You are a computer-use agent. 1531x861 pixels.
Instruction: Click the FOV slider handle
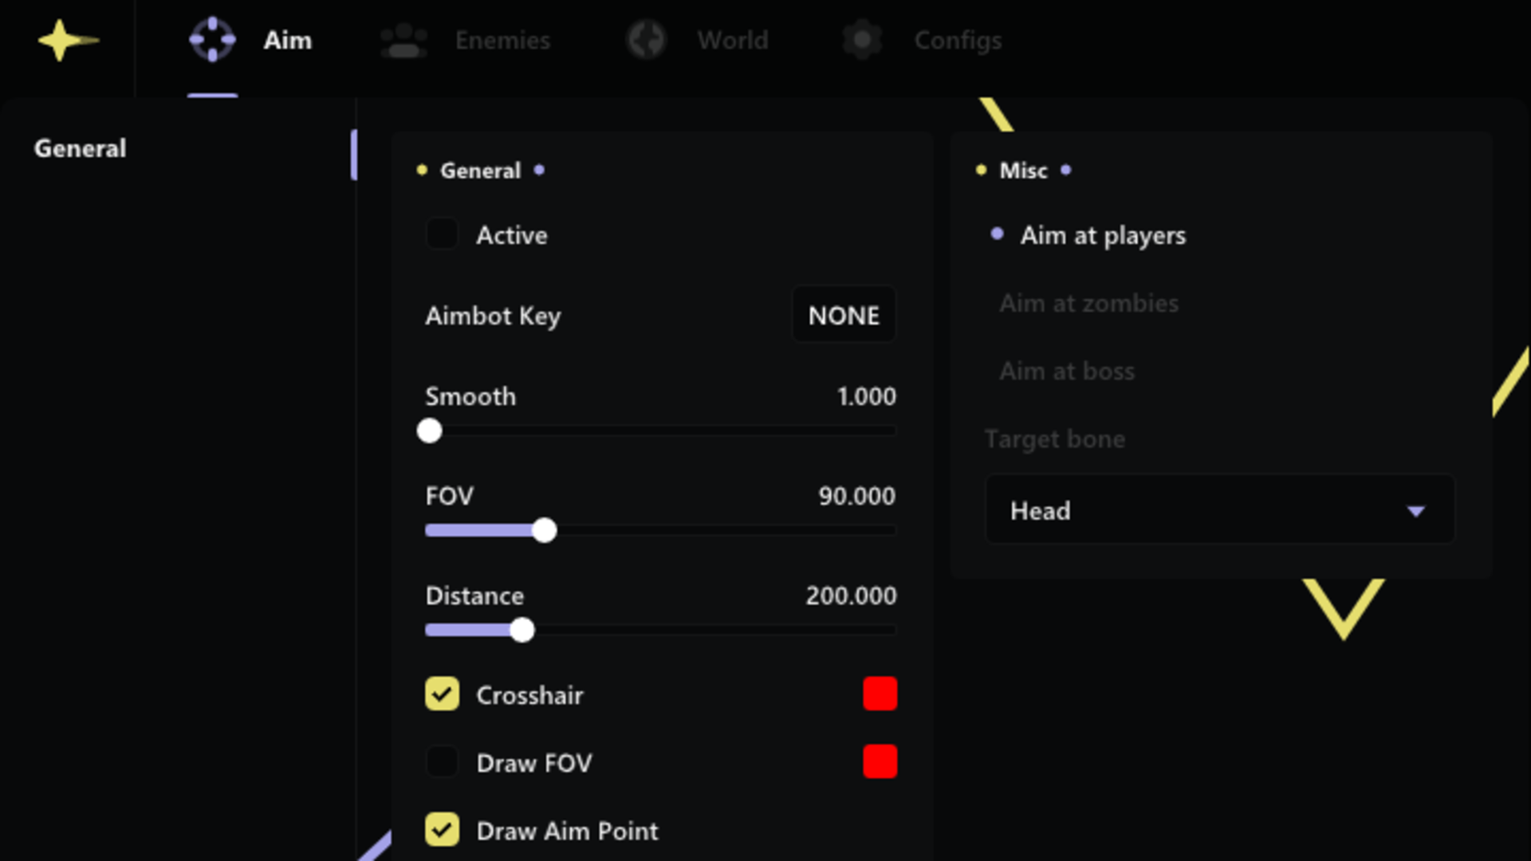point(545,531)
